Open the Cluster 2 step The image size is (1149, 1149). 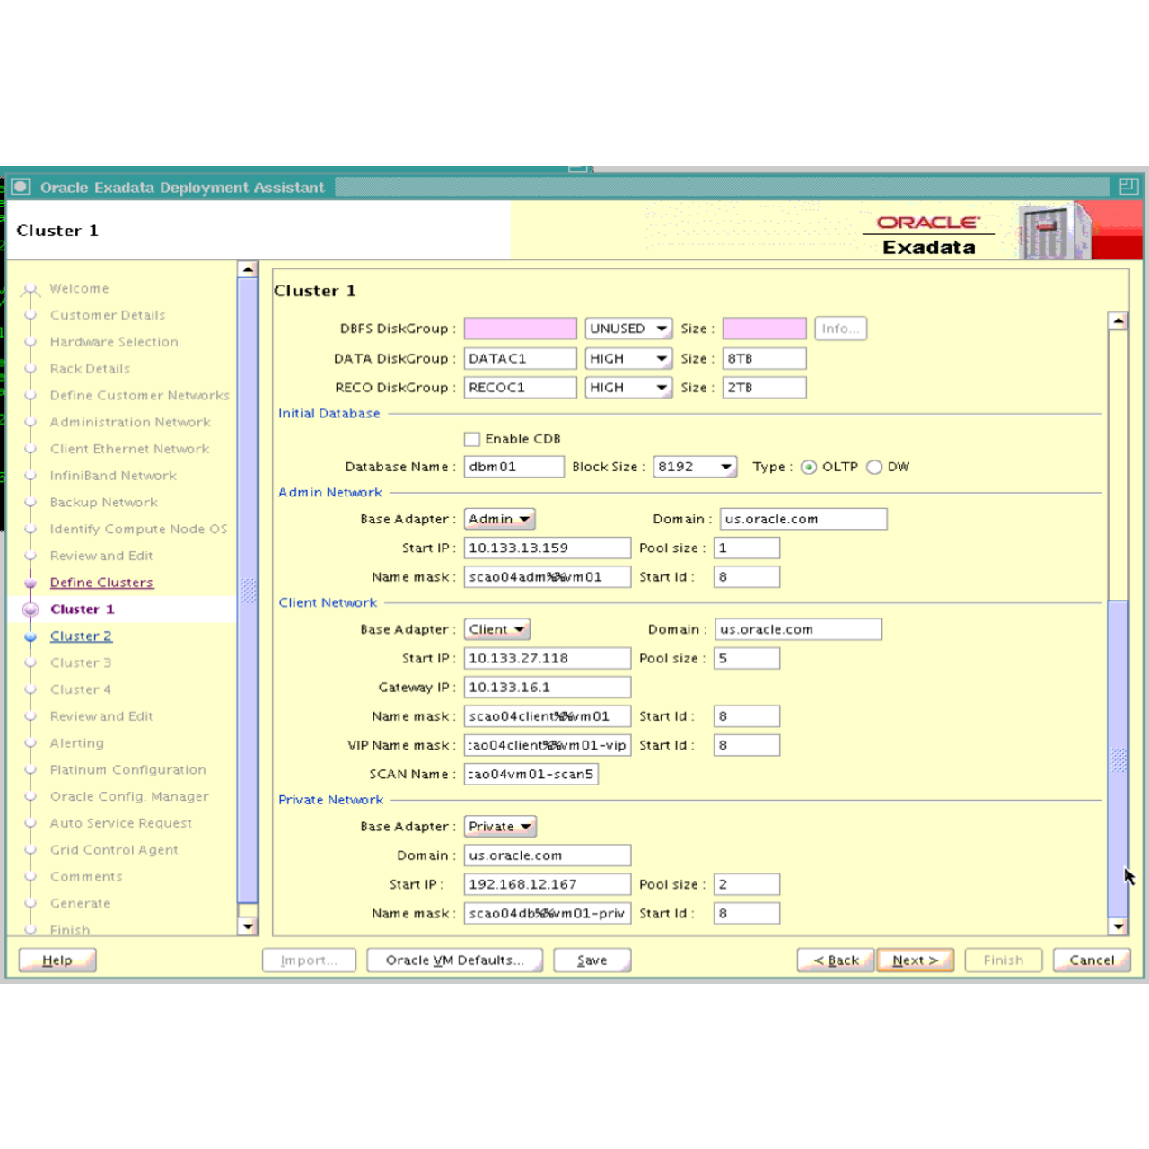[x=81, y=636]
